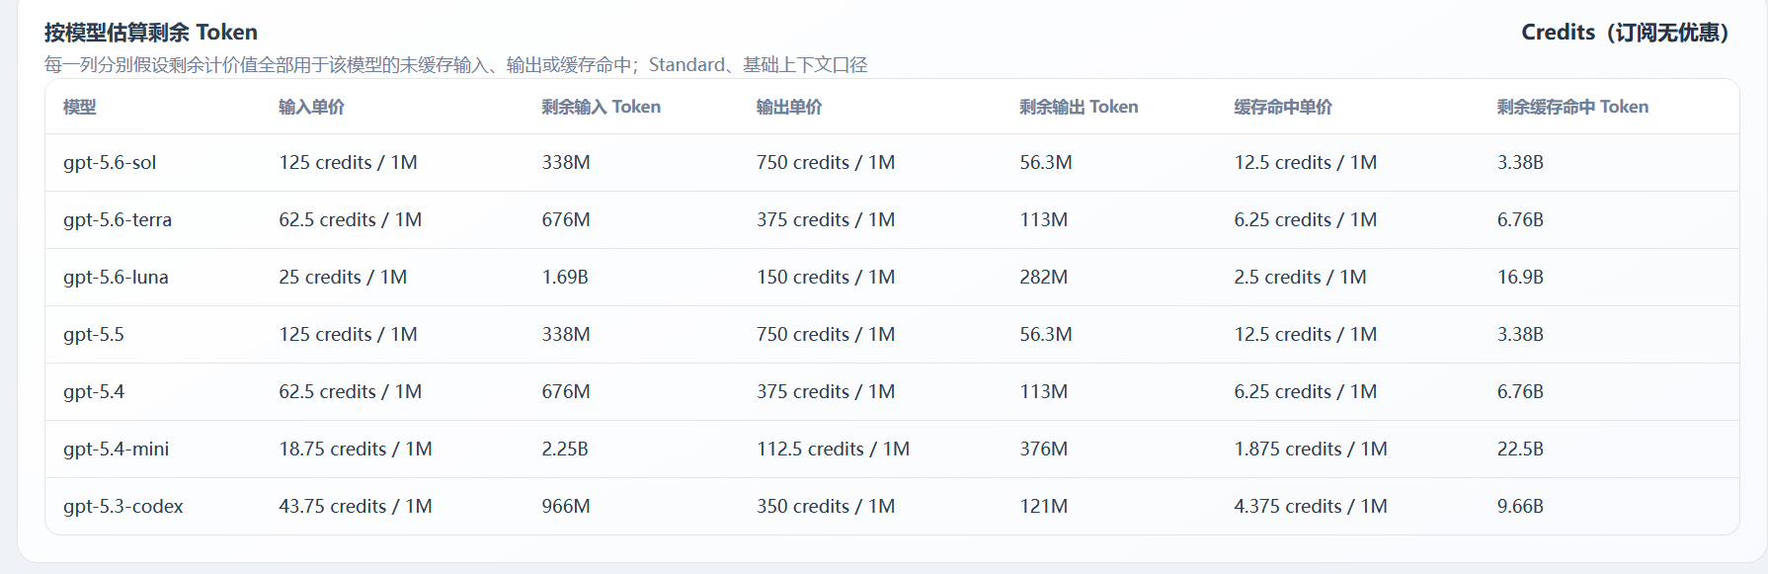This screenshot has height=574, width=1768.
Task: Select the 输入单价 column header
Action: (311, 107)
